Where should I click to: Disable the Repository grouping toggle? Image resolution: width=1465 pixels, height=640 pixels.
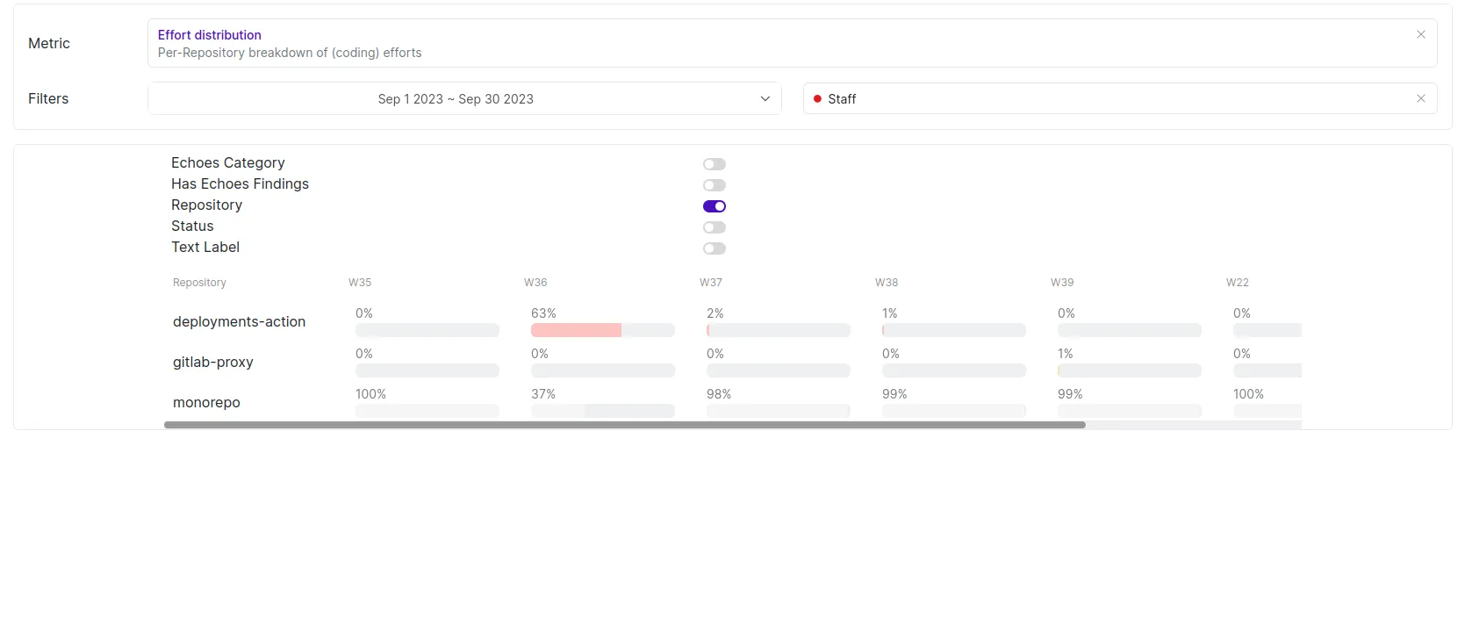pos(714,206)
